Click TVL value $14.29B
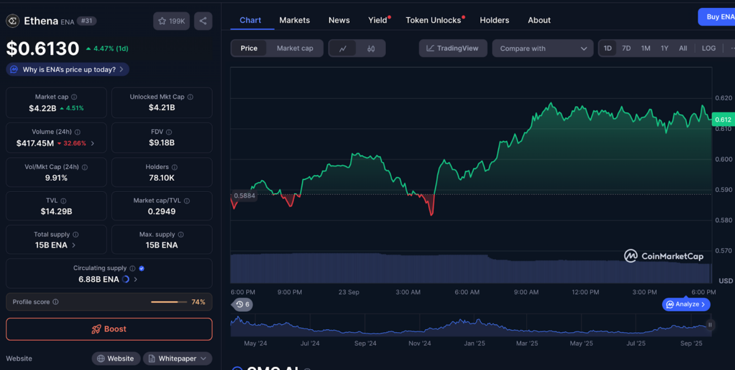The width and height of the screenshot is (735, 370). [56, 211]
